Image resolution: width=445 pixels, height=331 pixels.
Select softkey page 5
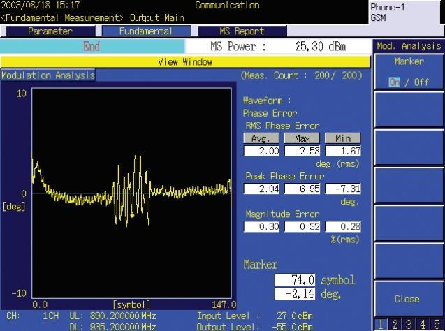[437, 325]
